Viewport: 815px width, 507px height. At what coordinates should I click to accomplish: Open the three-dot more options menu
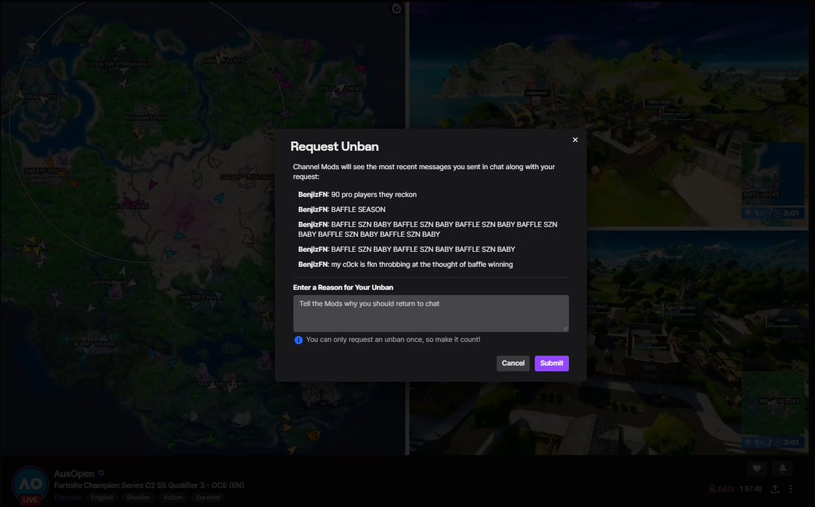[x=791, y=489]
